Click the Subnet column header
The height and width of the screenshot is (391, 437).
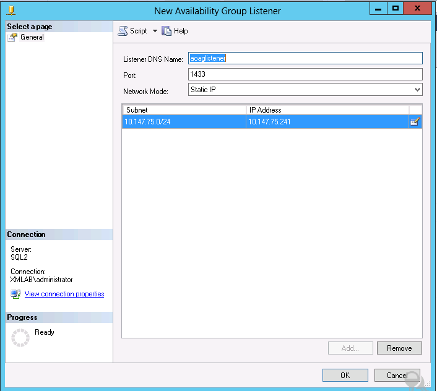pyautogui.click(x=183, y=110)
